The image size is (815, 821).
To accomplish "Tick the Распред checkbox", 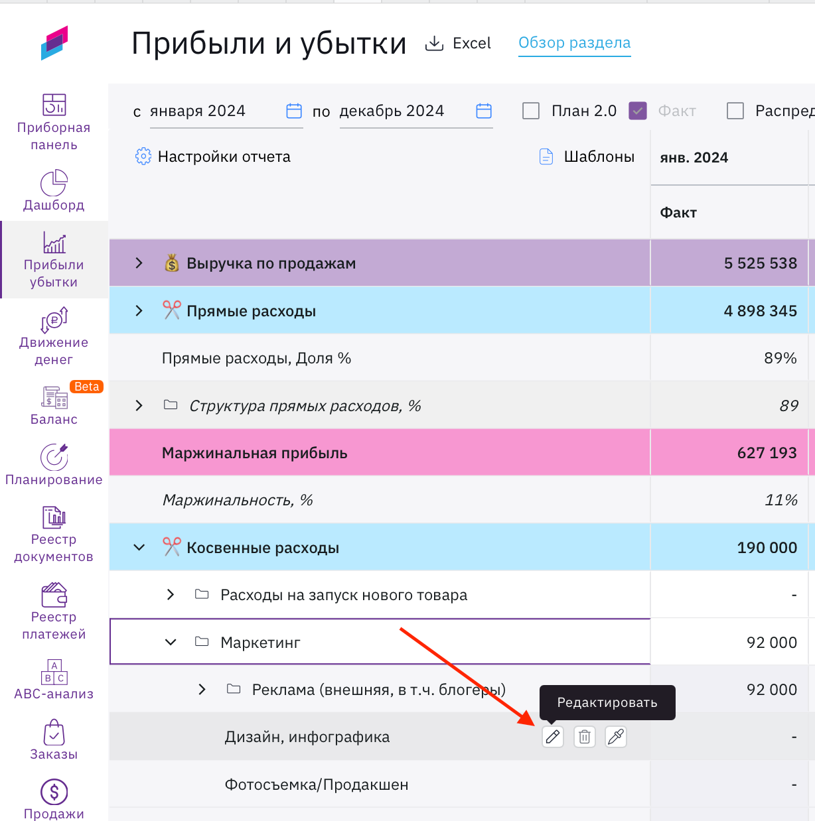I will coord(735,111).
